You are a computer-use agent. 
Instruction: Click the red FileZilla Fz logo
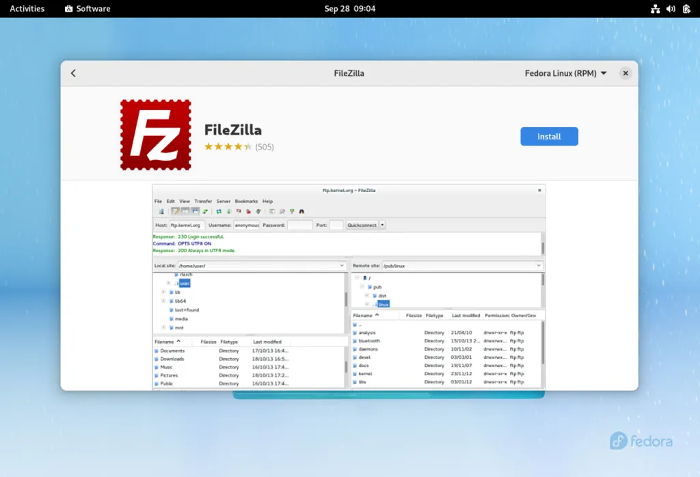pos(155,135)
